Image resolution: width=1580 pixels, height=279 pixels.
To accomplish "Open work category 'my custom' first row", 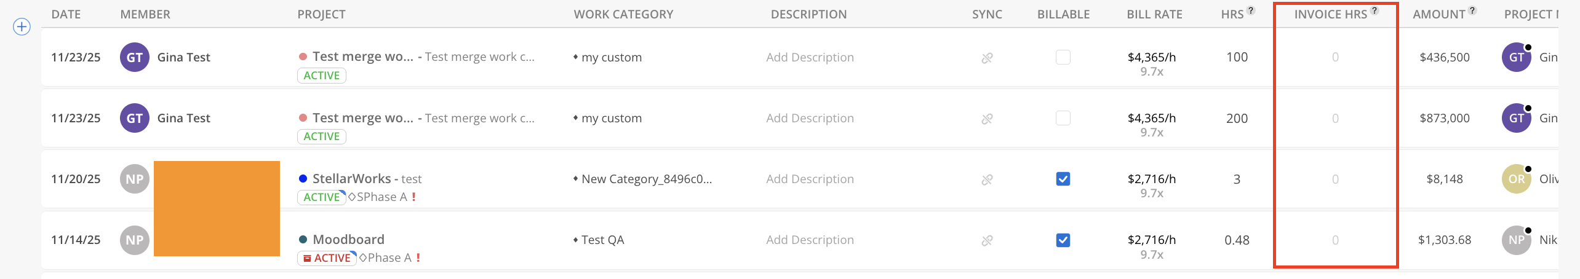I will coord(611,57).
